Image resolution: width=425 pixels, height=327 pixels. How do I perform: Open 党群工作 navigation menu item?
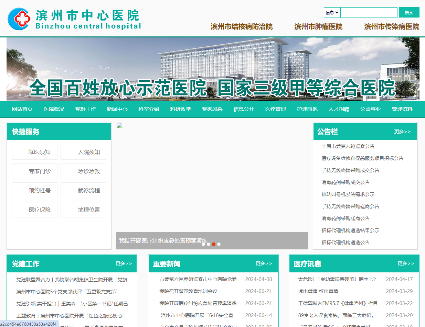click(86, 109)
